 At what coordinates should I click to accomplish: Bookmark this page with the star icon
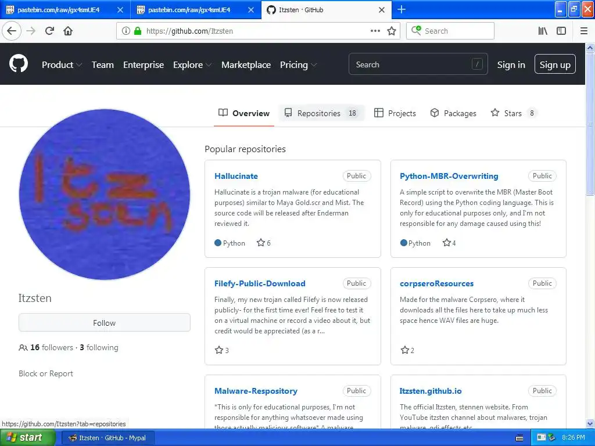pos(392,31)
